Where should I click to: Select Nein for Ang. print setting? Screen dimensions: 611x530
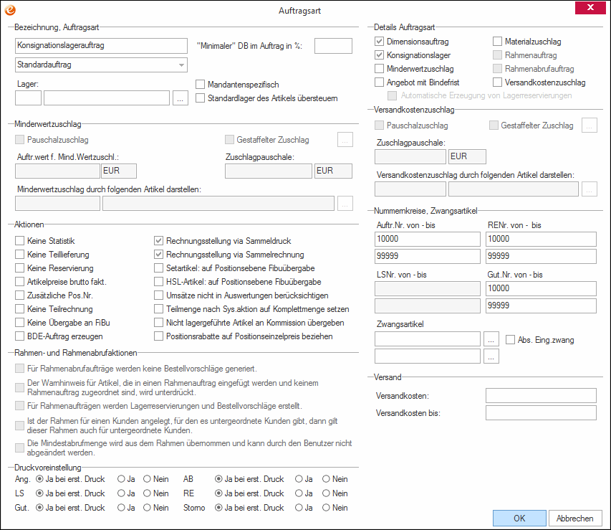pyautogui.click(x=147, y=479)
